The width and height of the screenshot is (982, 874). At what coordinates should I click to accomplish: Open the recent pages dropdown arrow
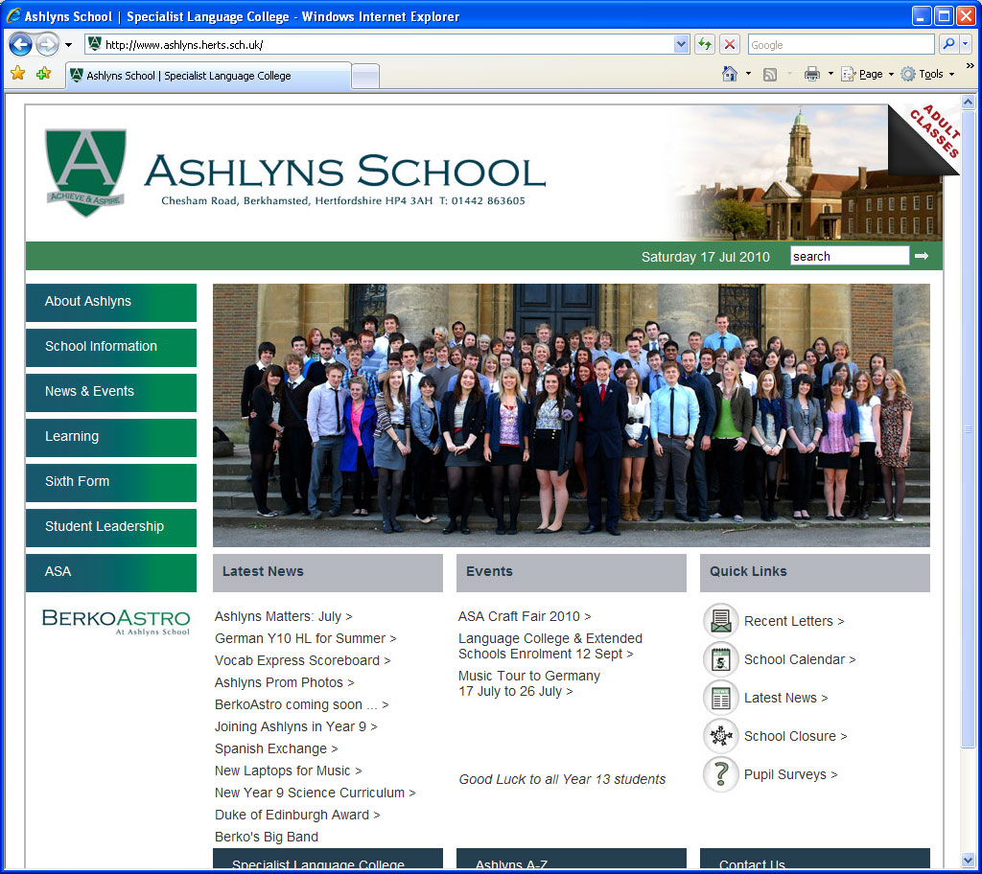68,45
